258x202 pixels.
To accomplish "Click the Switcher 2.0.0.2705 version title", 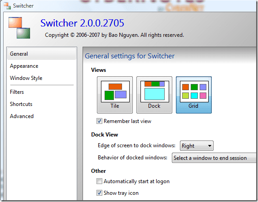I will (82, 23).
